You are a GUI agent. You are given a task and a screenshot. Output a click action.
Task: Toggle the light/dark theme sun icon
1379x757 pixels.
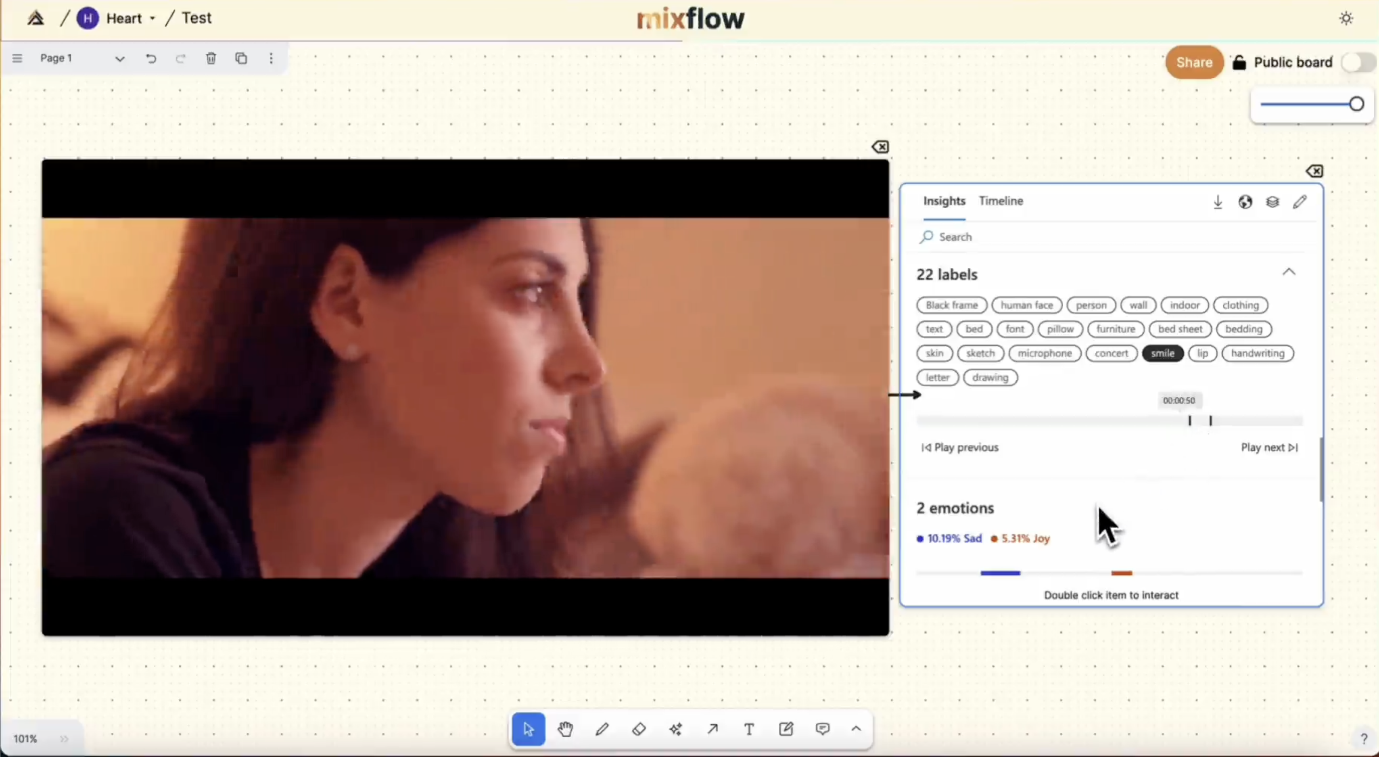[1346, 19]
